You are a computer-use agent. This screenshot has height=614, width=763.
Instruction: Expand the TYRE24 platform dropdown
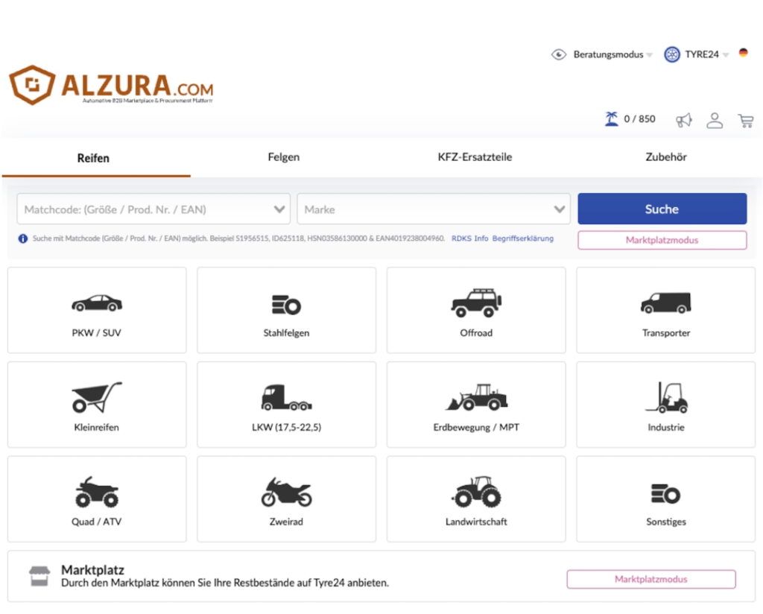[x=697, y=54]
